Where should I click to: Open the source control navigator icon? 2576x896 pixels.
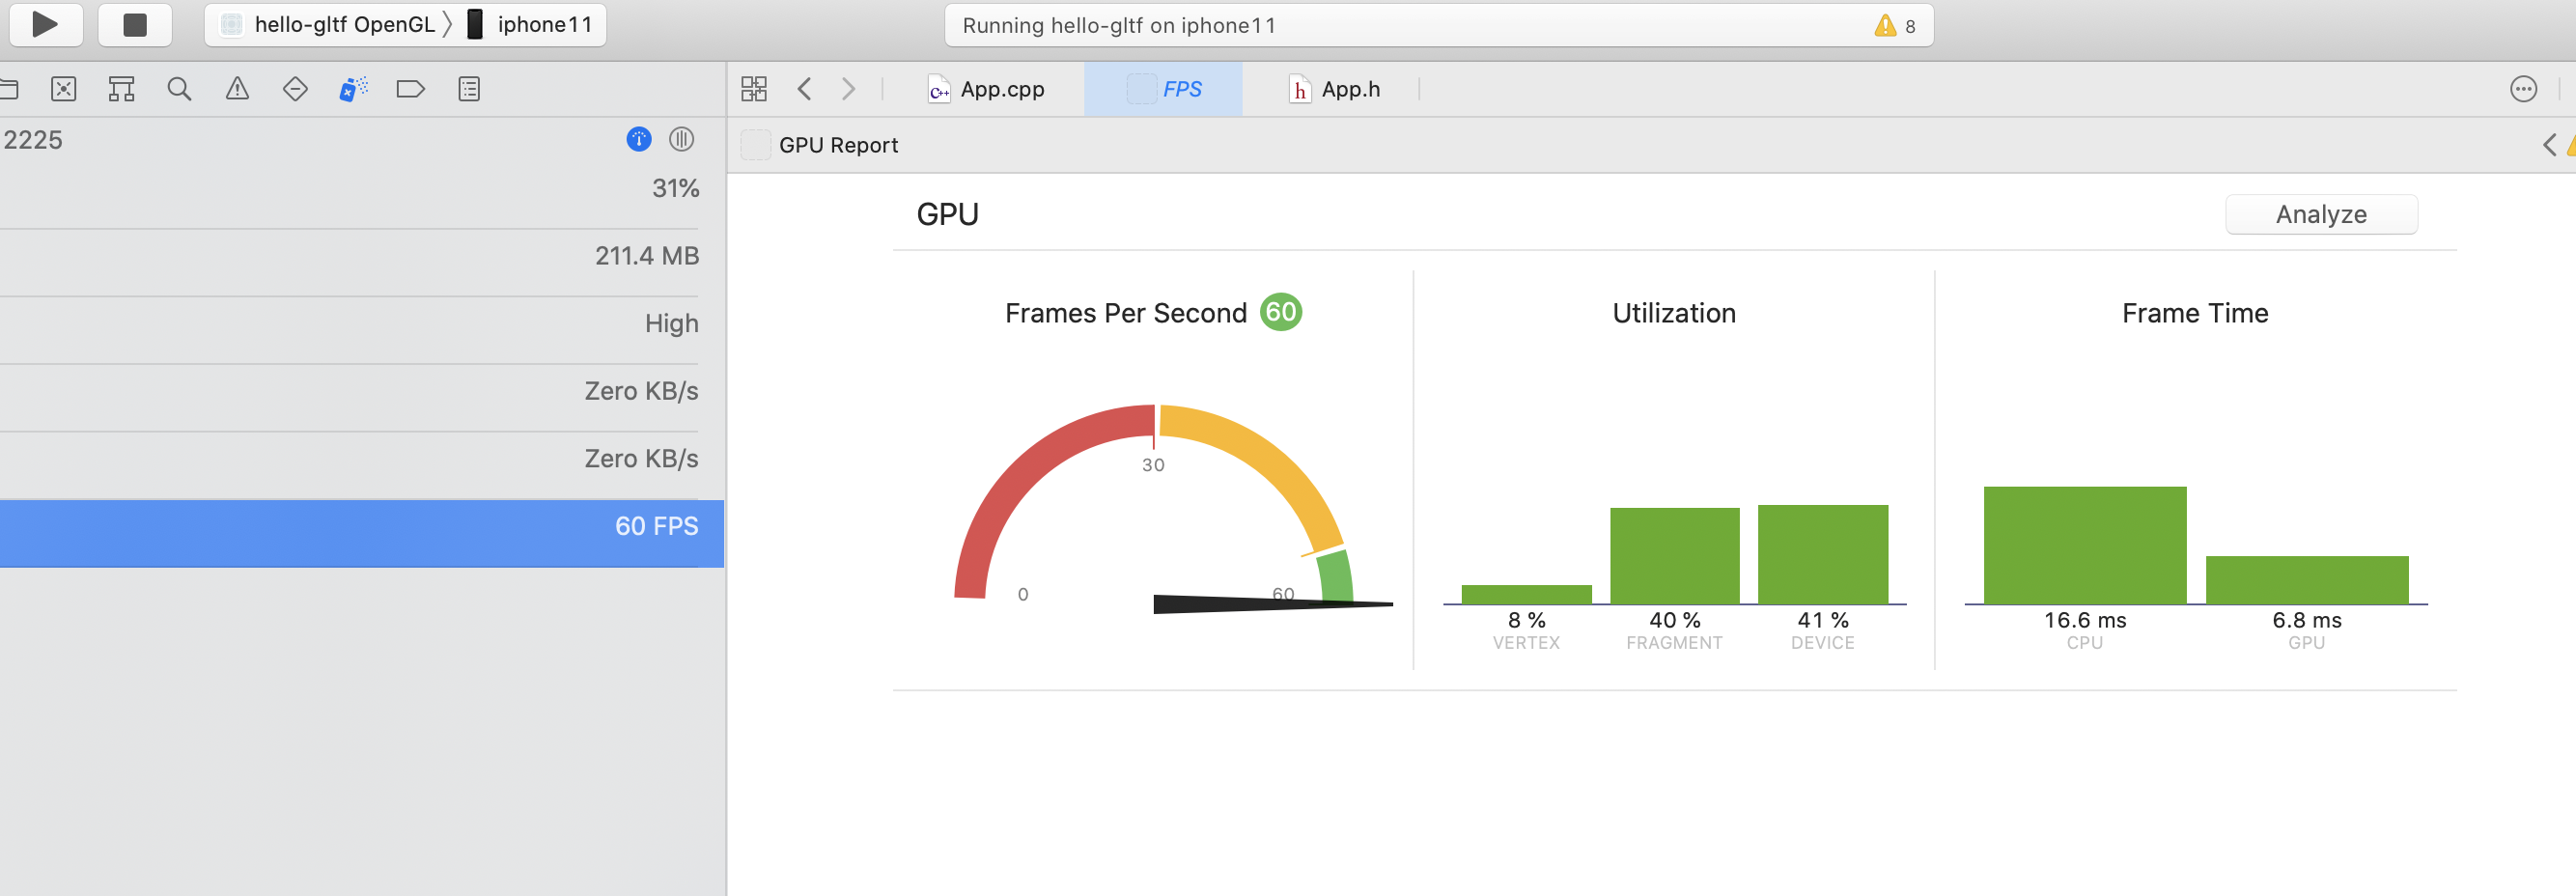[x=63, y=89]
